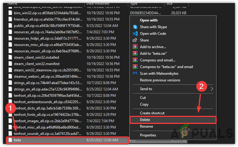Click date 9/25/2022 12:06 AM of beta

[102, 140]
